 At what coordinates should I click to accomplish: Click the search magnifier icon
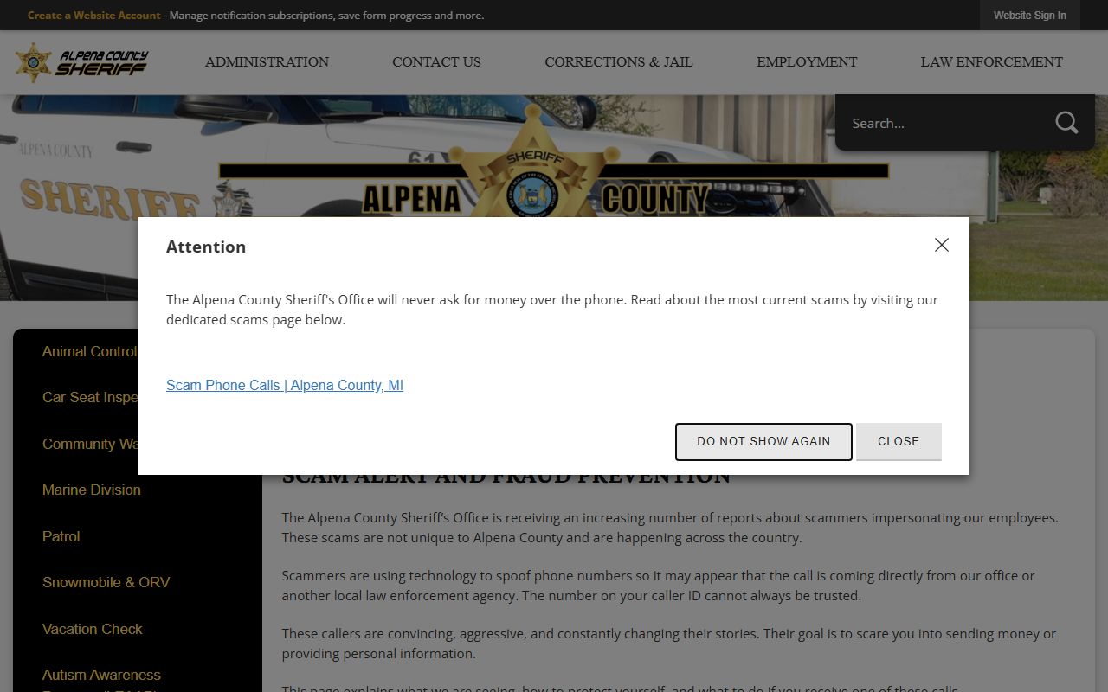(1066, 123)
